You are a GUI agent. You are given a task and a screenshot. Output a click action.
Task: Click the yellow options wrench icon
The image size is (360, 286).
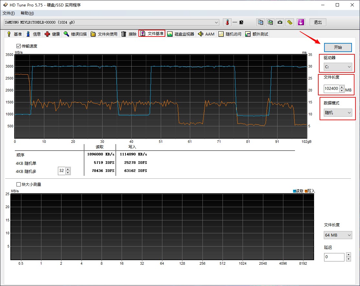(x=290, y=22)
